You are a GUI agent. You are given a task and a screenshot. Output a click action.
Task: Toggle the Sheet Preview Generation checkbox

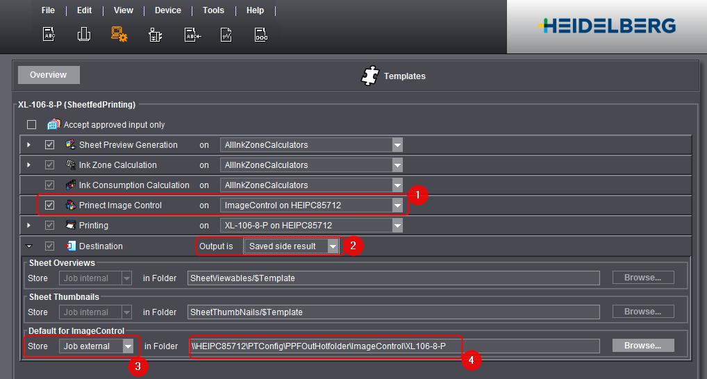[49, 145]
